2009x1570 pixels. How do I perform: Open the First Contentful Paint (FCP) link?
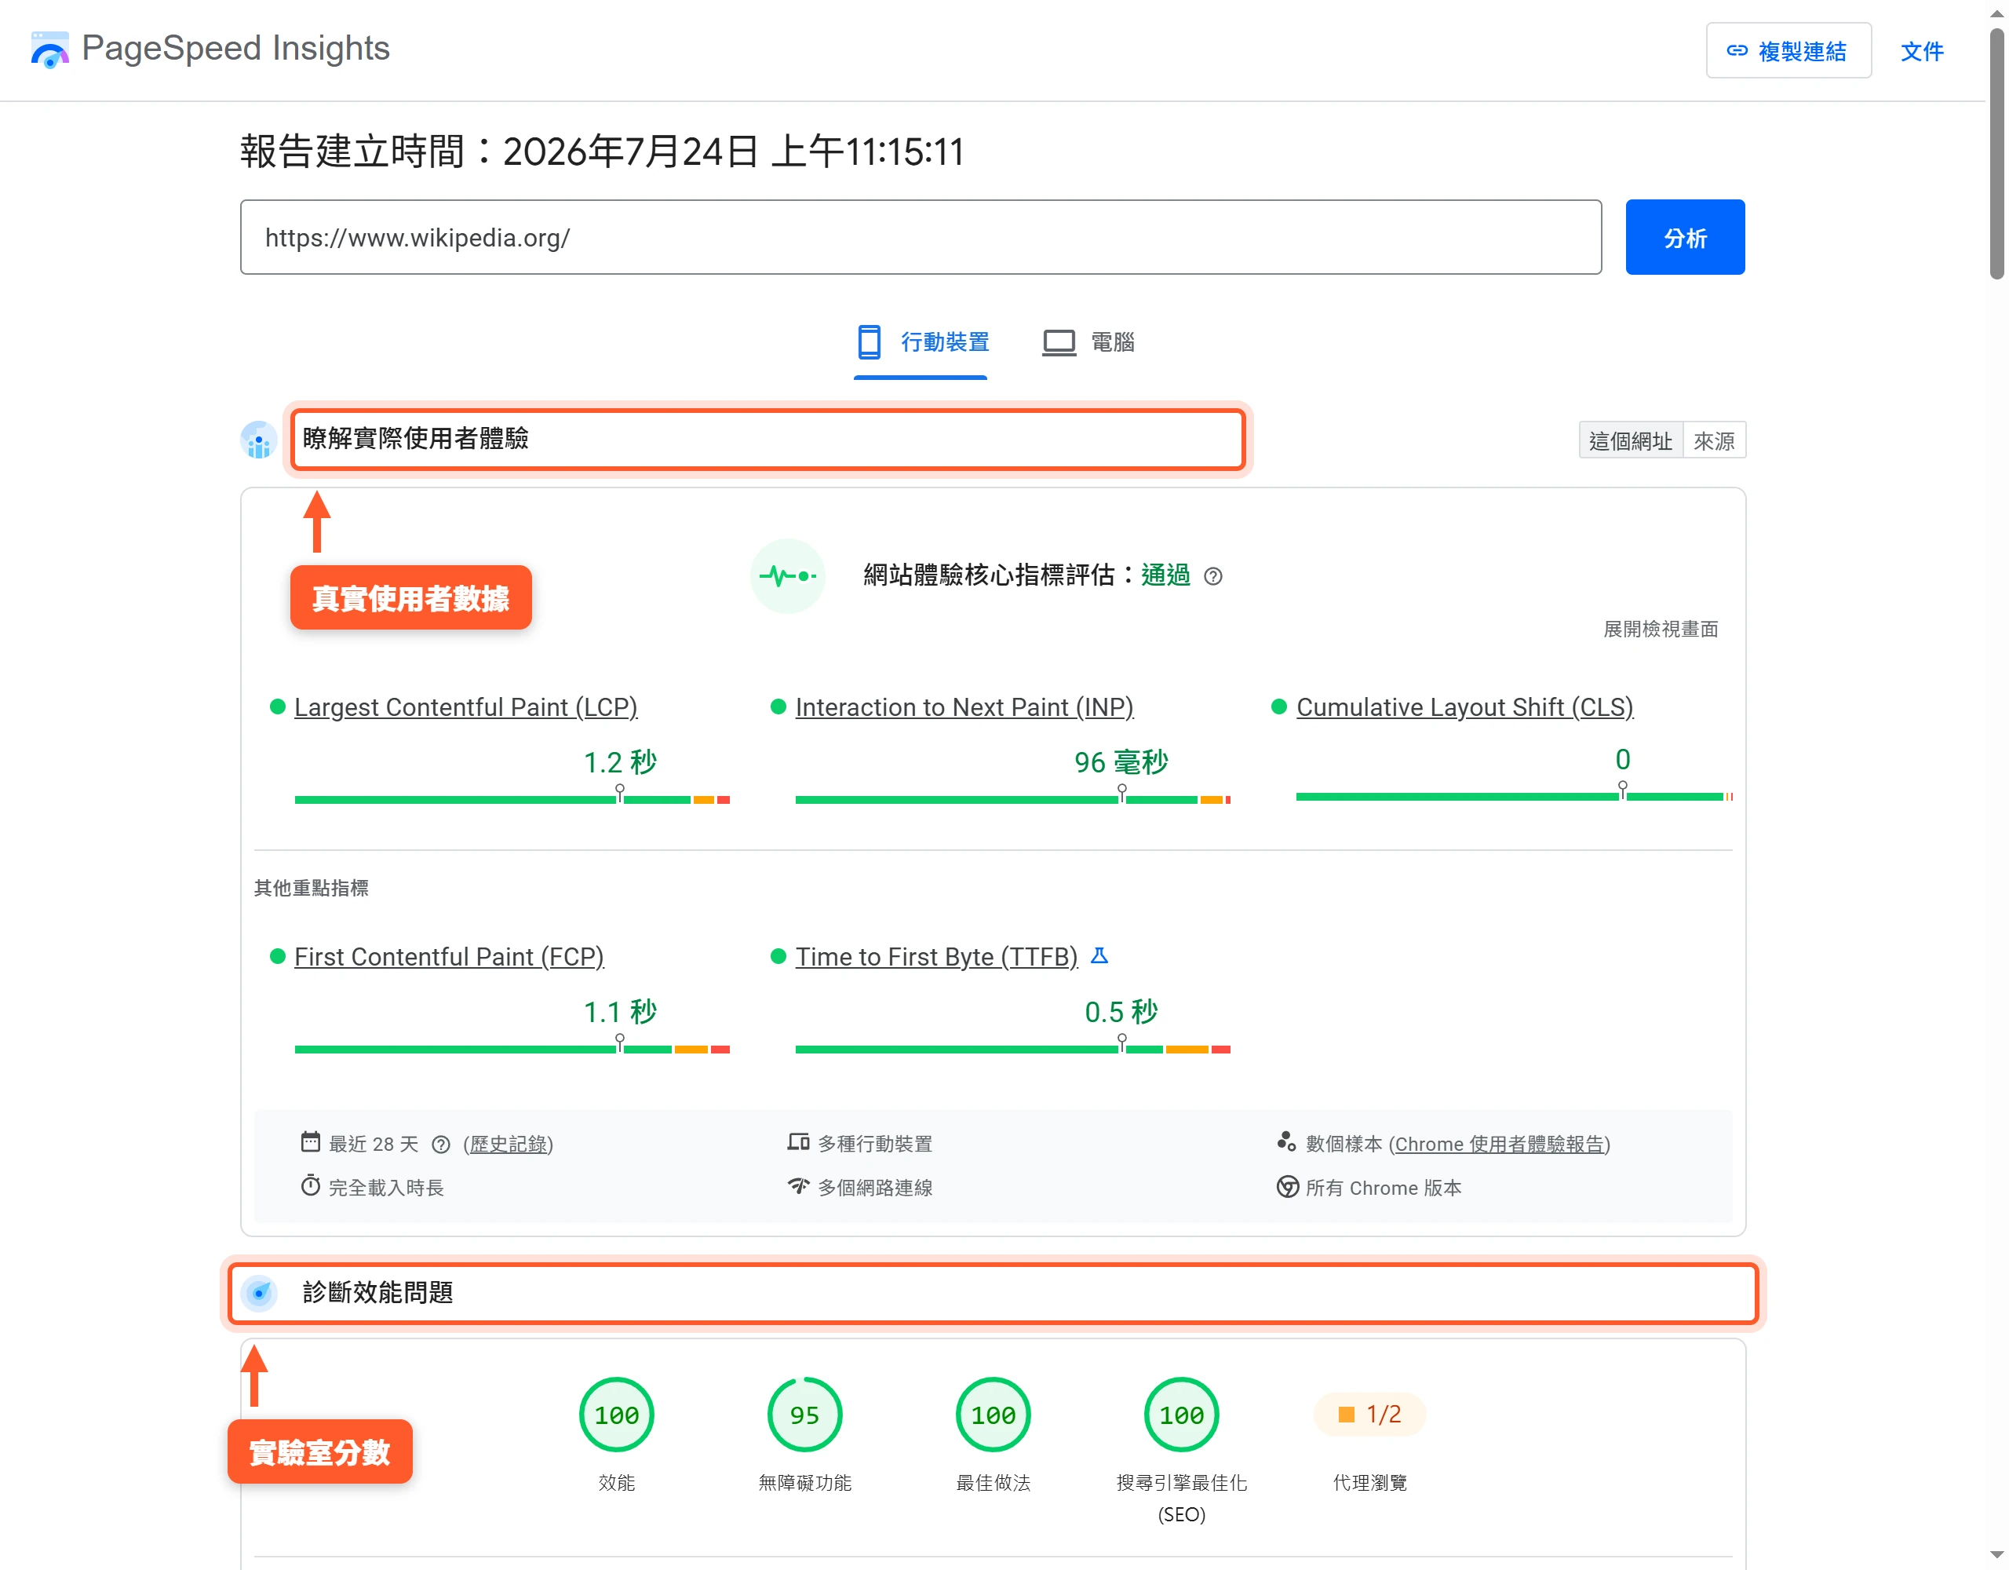(449, 956)
